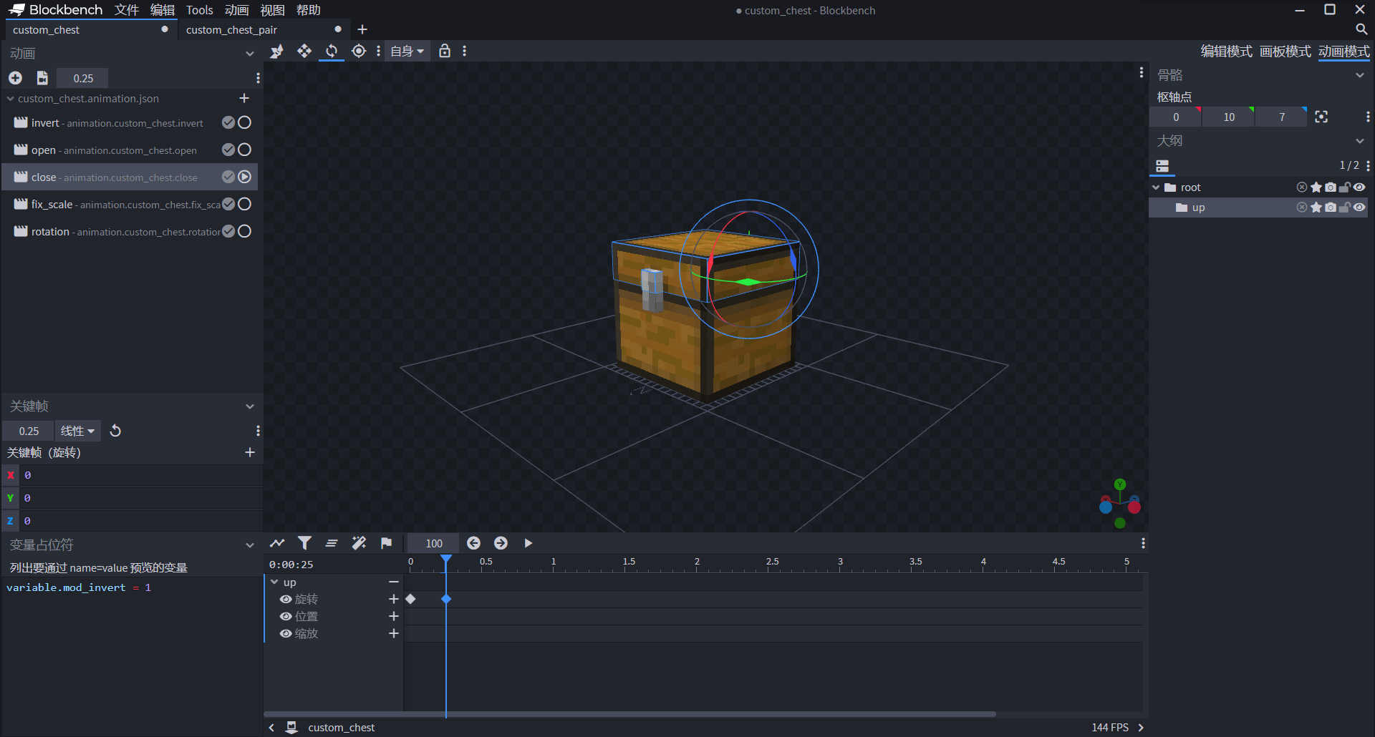
Task: Jump to next keyframe
Action: coord(501,543)
